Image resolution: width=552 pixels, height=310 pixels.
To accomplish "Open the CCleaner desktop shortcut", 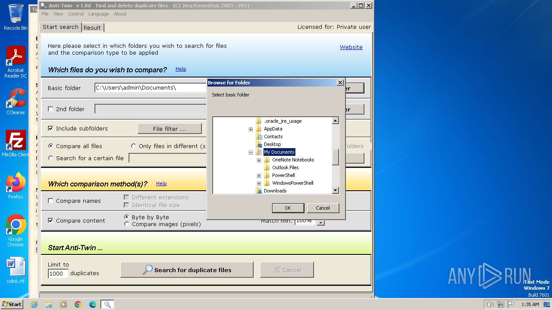I will click(x=16, y=102).
